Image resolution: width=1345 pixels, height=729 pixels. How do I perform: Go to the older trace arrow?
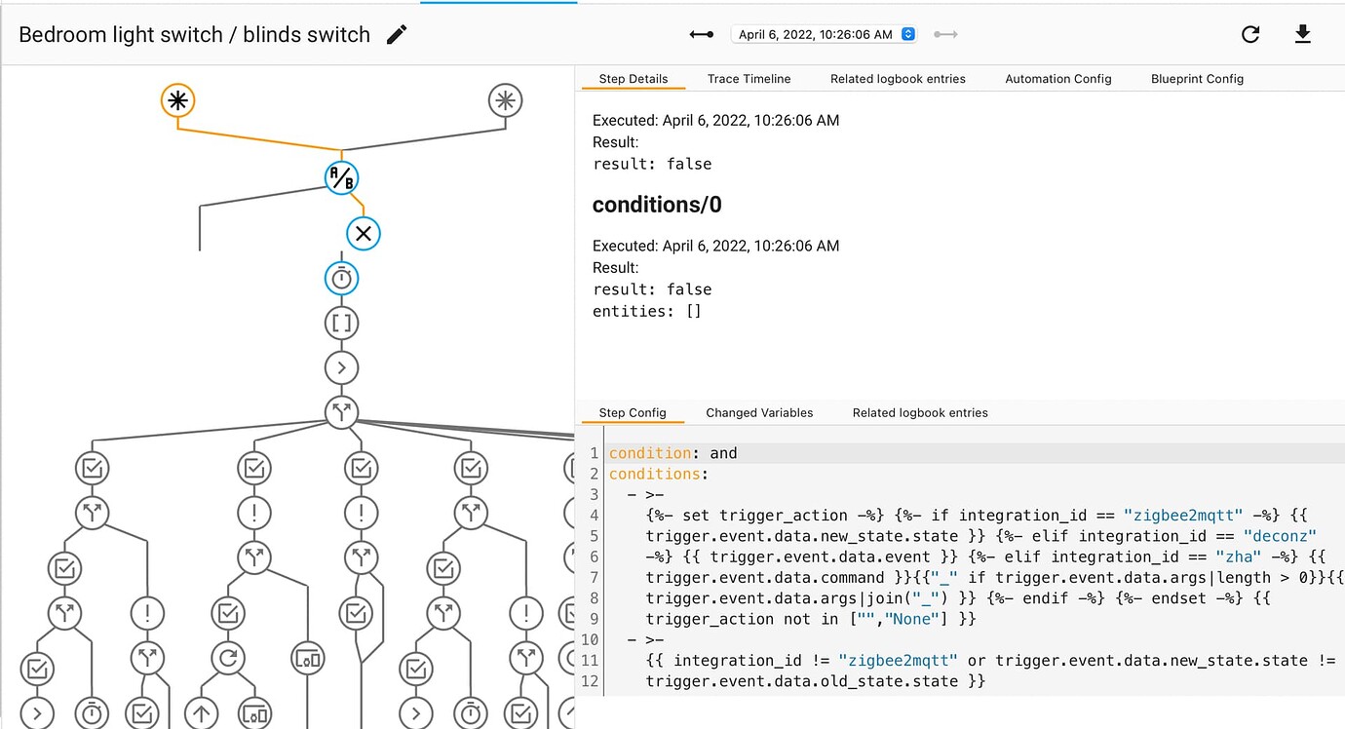click(x=701, y=34)
